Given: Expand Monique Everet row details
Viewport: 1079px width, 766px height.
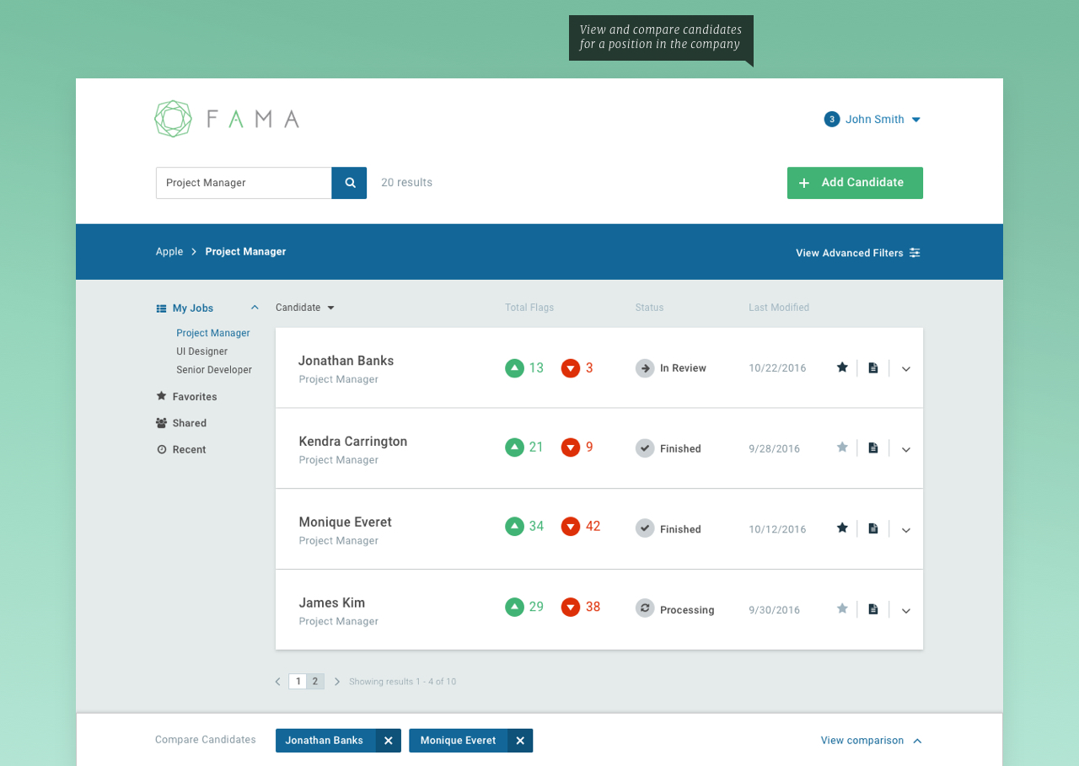Looking at the screenshot, I should pyautogui.click(x=906, y=530).
